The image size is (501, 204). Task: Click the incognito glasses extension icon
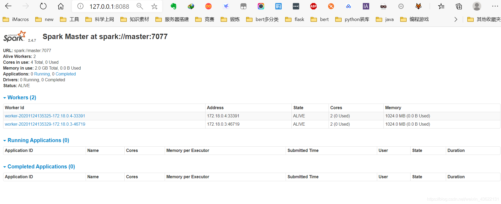click(384, 6)
